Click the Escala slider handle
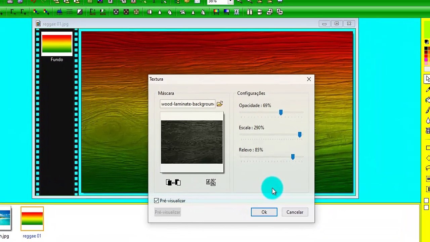This screenshot has width=430, height=242. pos(300,134)
